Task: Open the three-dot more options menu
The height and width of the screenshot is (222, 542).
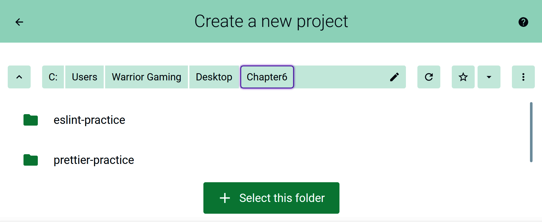Action: 523,77
